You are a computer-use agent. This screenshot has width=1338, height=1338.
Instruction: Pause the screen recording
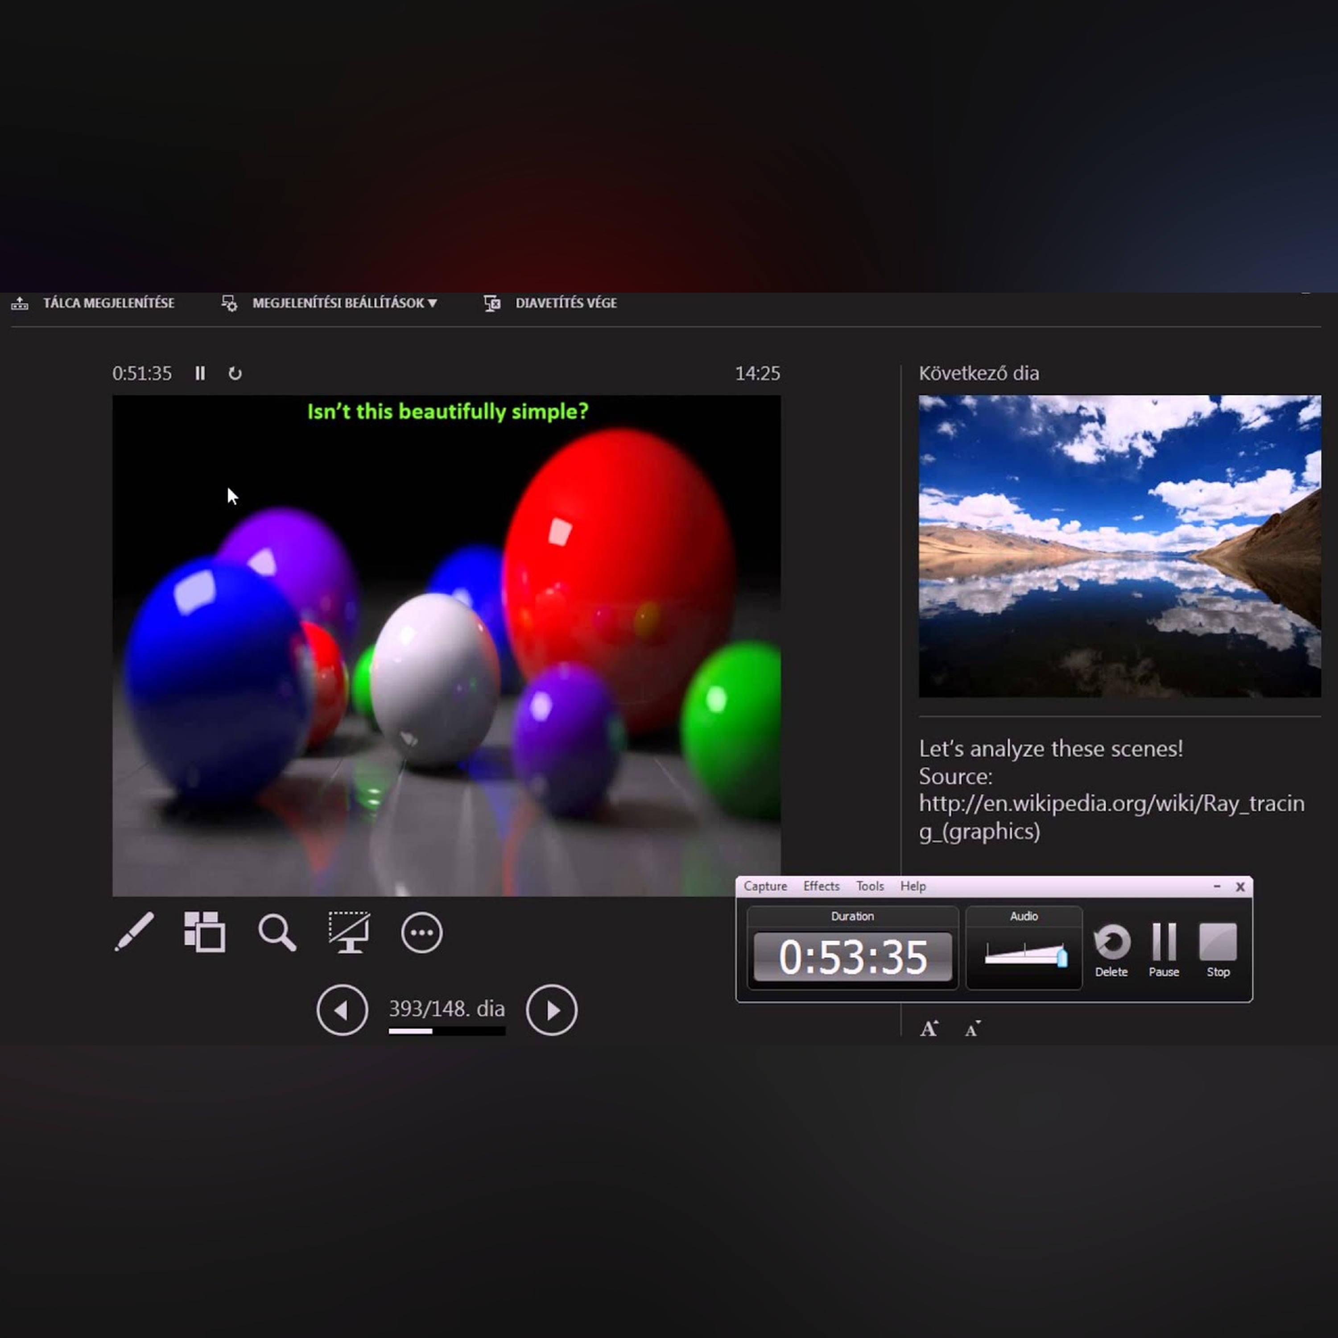pos(1164,950)
